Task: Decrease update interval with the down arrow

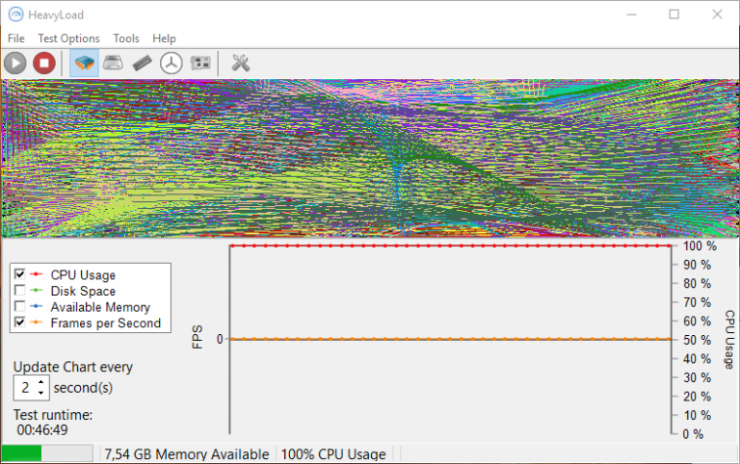Action: pyautogui.click(x=40, y=394)
